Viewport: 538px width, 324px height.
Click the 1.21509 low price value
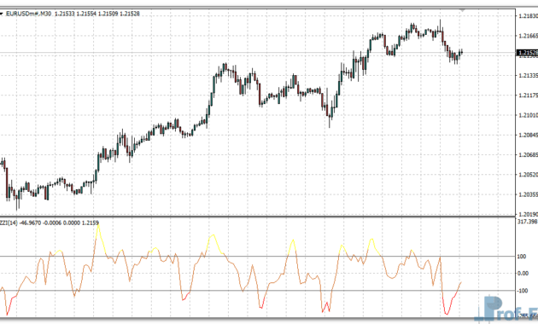[x=108, y=14]
